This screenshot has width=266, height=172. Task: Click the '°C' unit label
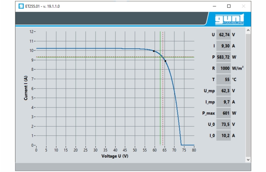coord(234,79)
